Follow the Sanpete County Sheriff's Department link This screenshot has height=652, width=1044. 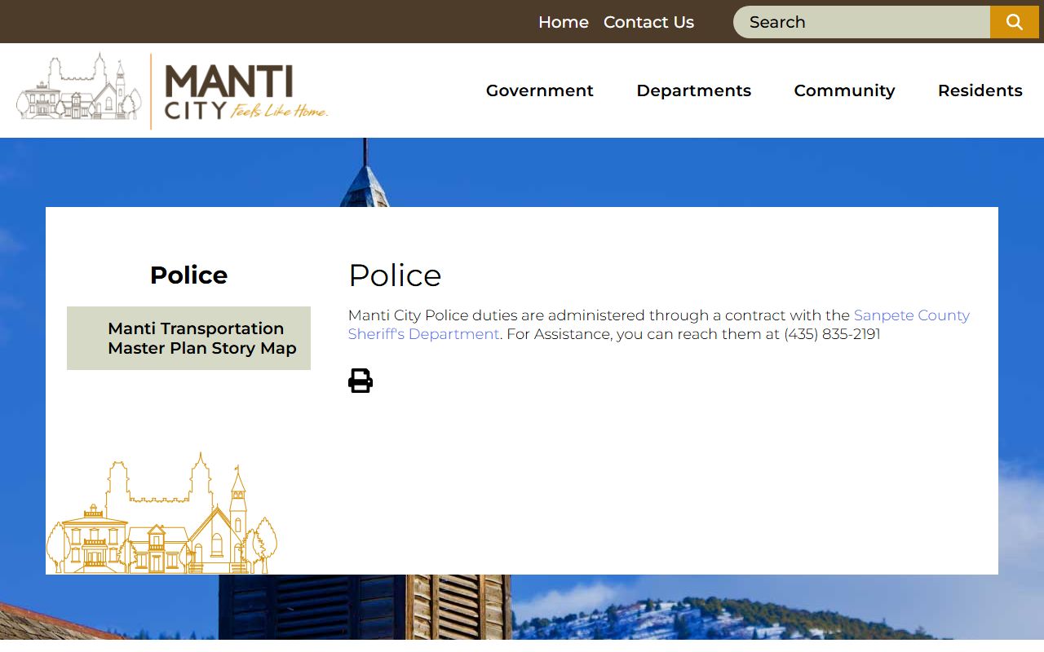659,324
